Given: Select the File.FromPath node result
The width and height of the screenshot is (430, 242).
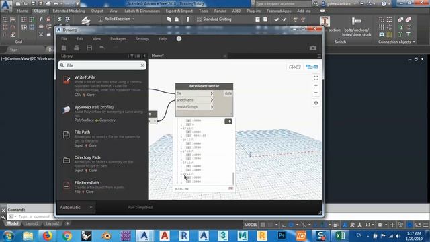Looking at the screenshot, I should pos(102,187).
